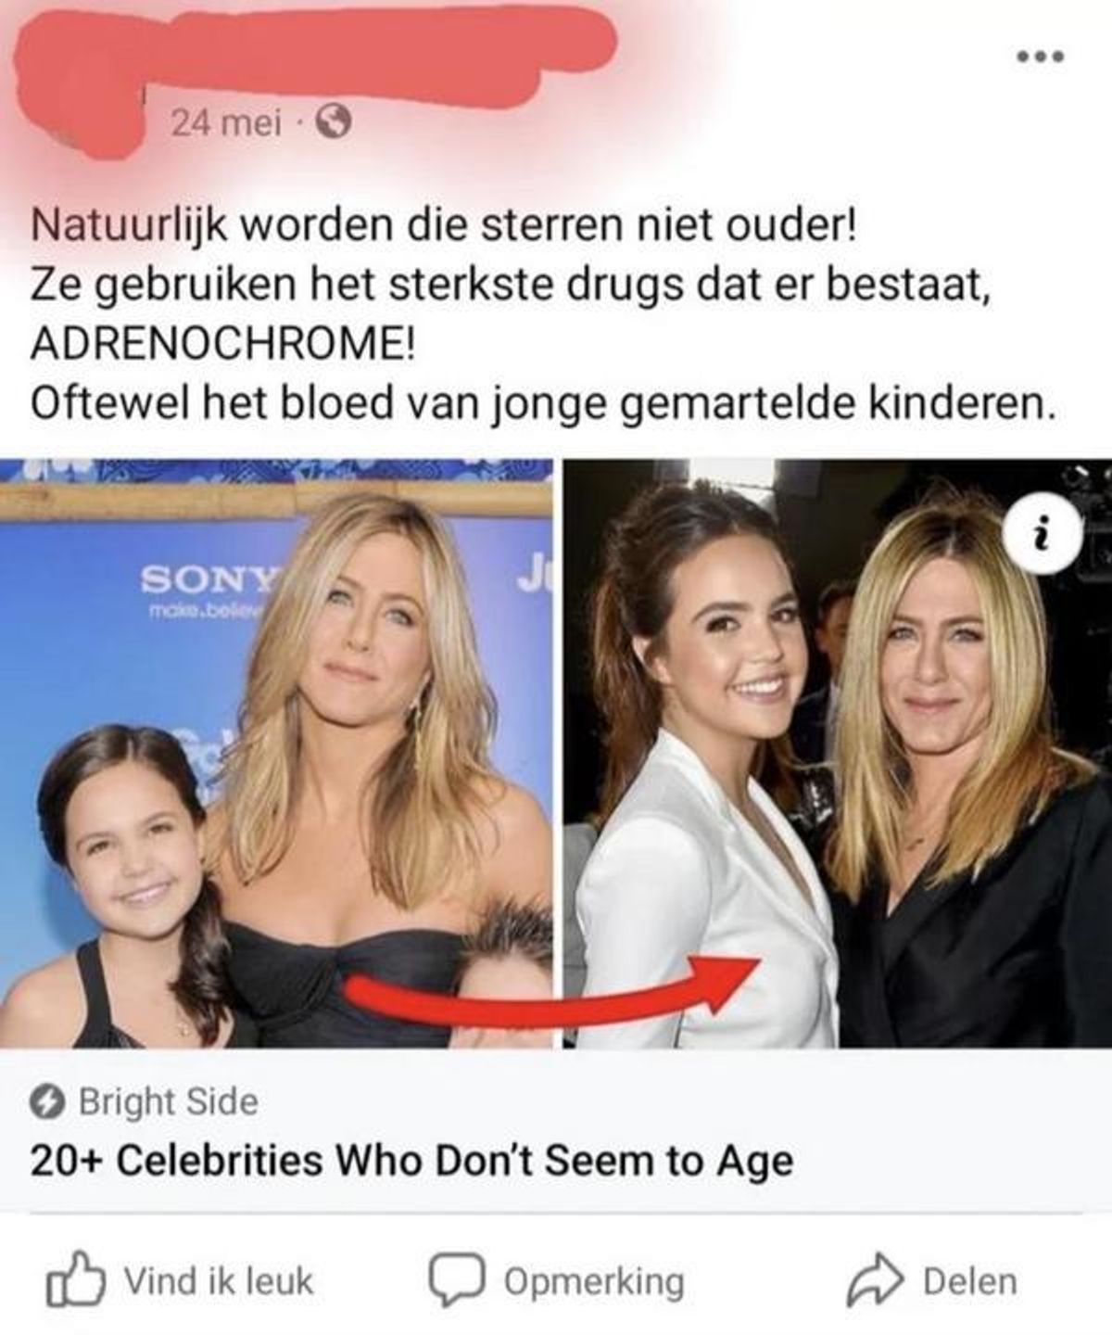Screen dimensions: 1112x1335
Task: Click the globe public-privacy icon
Action: pos(333,123)
